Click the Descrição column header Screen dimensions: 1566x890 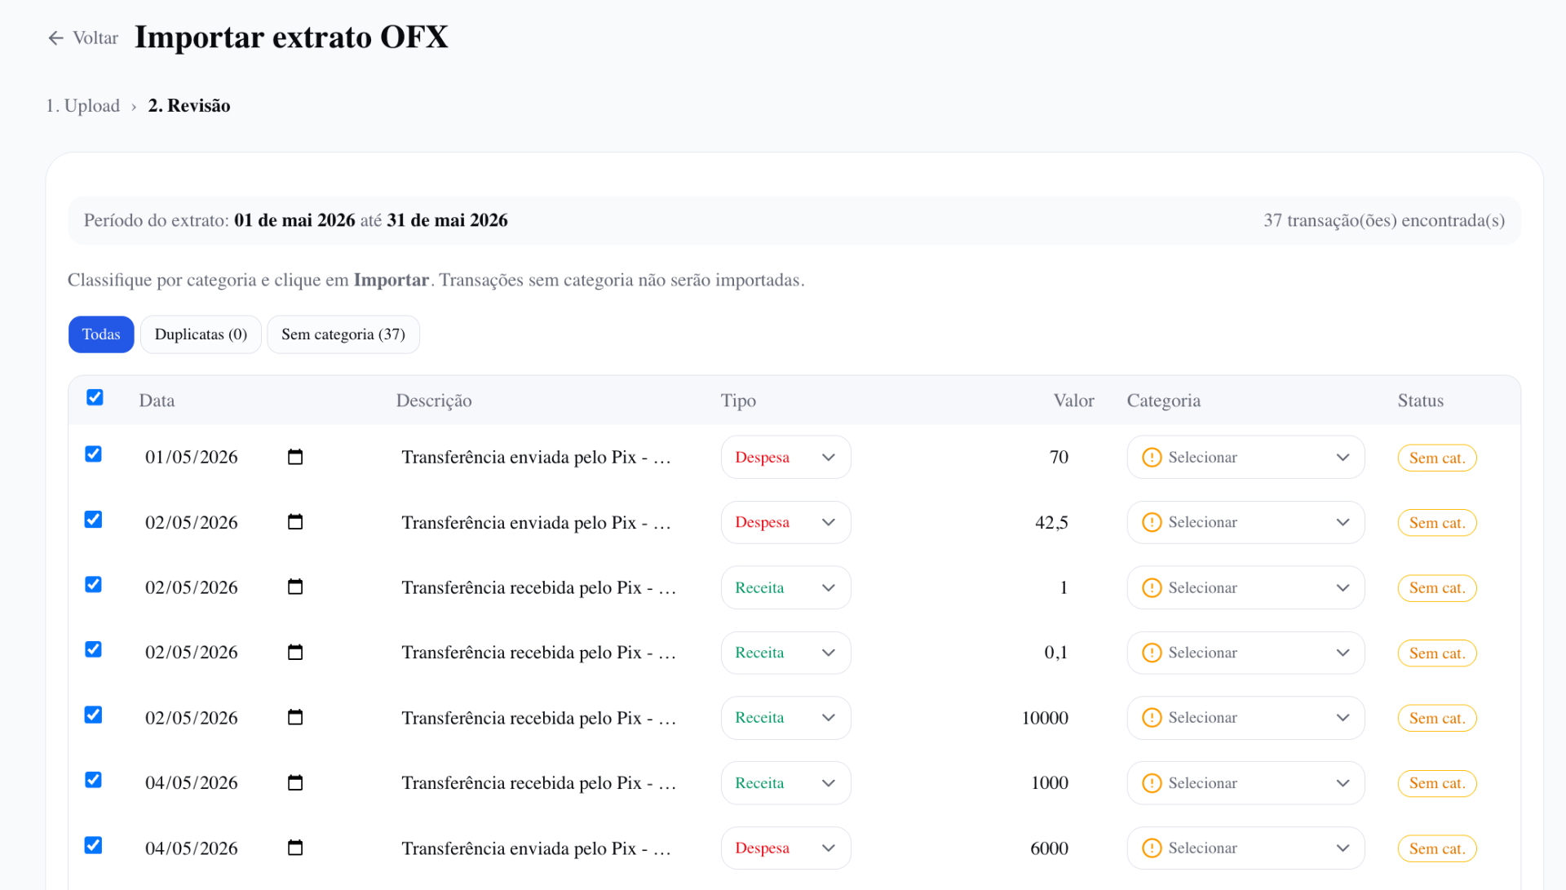pyautogui.click(x=434, y=401)
